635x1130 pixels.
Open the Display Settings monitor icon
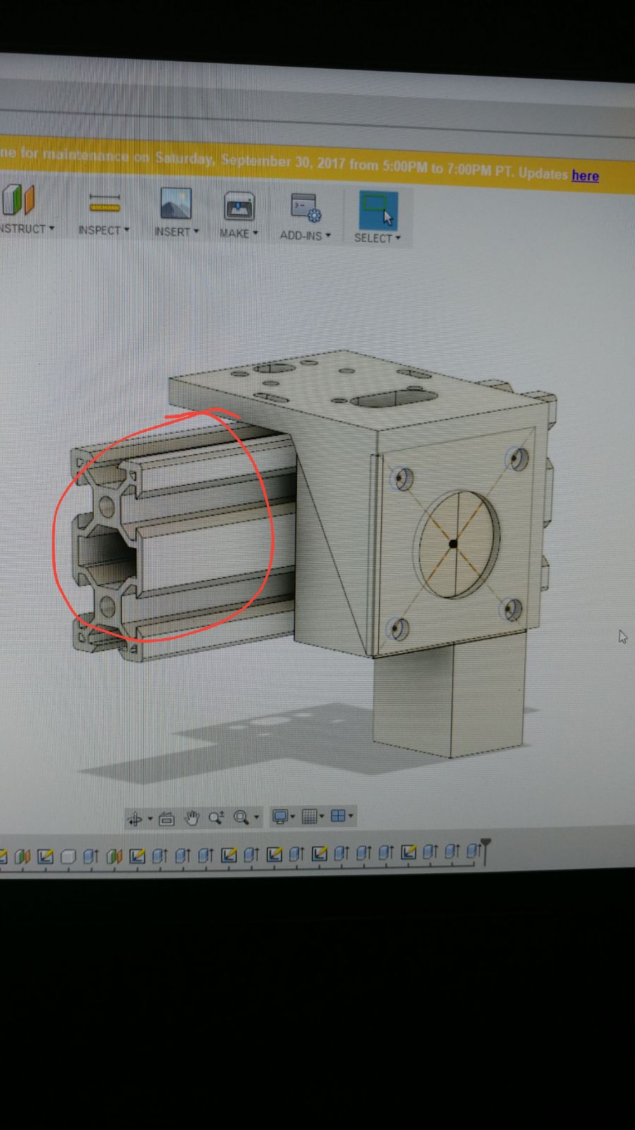tap(280, 816)
